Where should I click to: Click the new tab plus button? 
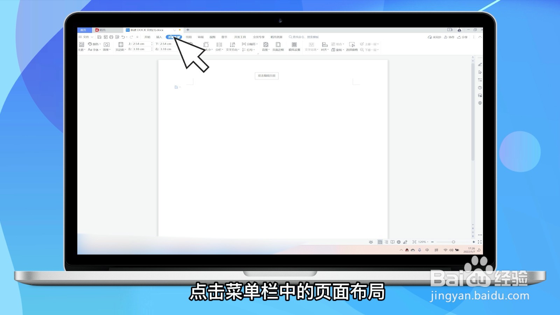[188, 30]
